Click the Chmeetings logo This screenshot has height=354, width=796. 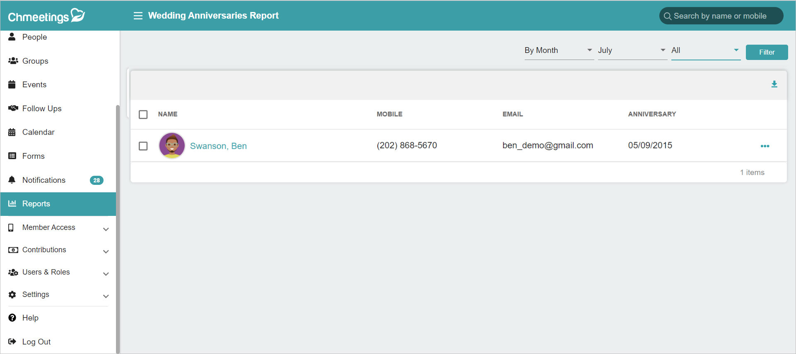(x=46, y=16)
